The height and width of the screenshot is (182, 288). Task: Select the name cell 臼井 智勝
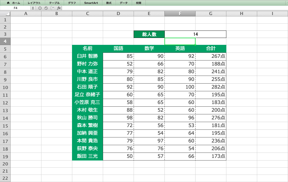tap(88, 56)
